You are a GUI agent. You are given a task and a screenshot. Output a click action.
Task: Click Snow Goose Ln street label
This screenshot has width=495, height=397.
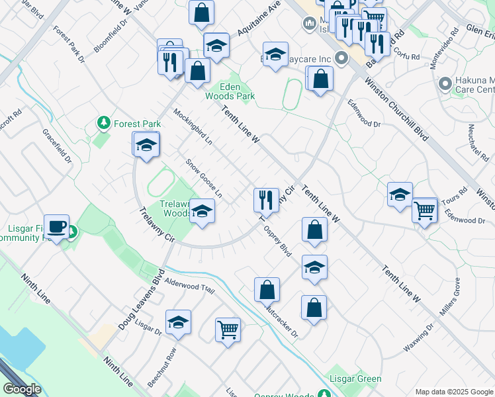click(x=204, y=178)
